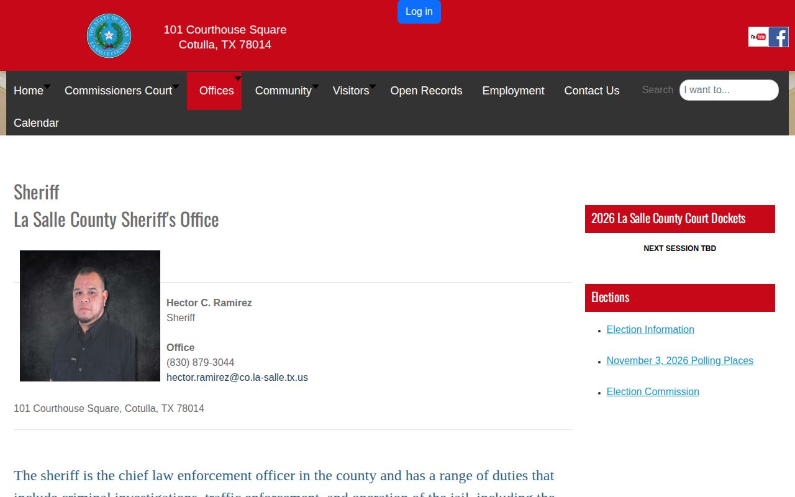The image size is (795, 497).
Task: Expand the Visitors dropdown arrow
Action: pyautogui.click(x=373, y=86)
